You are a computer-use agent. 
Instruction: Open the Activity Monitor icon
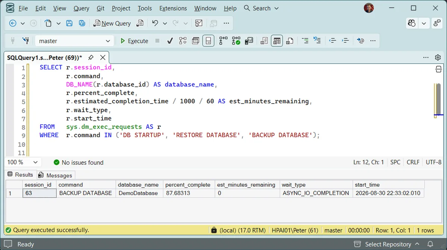tap(199, 23)
